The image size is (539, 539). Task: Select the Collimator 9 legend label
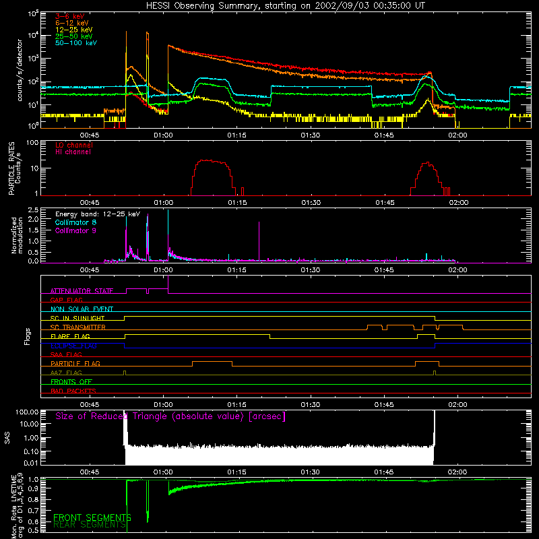pyautogui.click(x=75, y=230)
